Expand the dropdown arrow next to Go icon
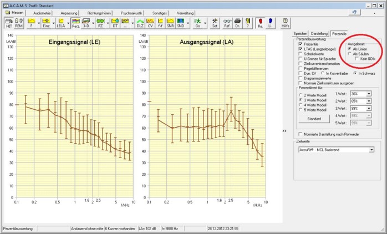 coord(205,23)
